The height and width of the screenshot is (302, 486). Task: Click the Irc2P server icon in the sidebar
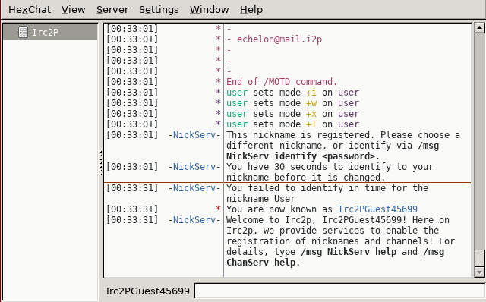point(23,32)
